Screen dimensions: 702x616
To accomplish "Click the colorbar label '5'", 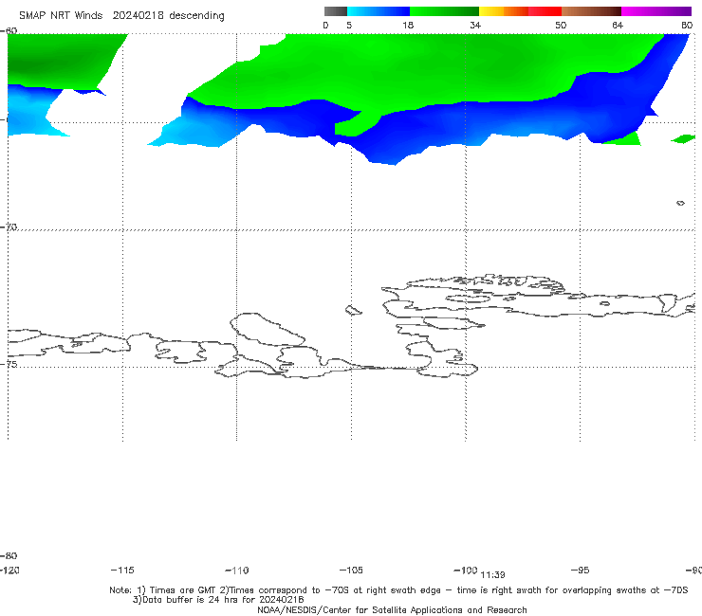I will [x=349, y=25].
